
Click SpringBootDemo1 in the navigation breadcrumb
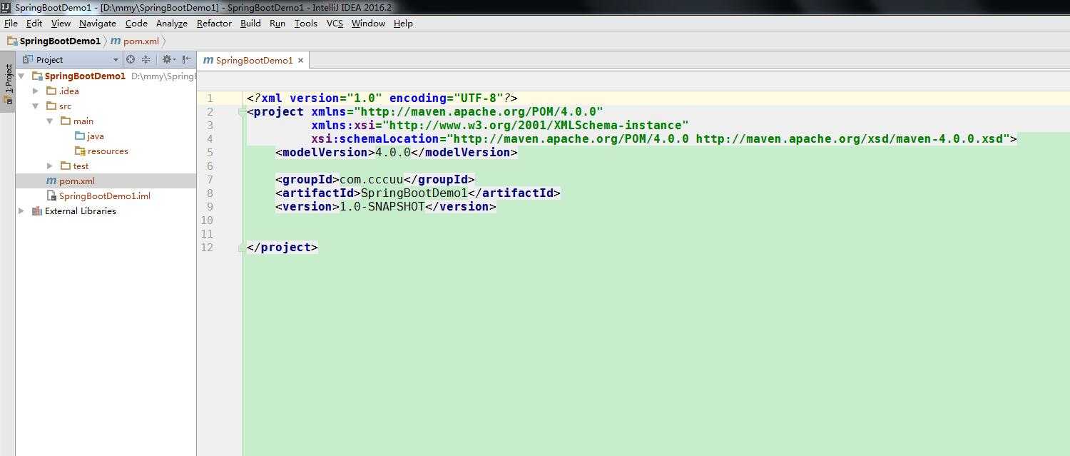coord(60,41)
